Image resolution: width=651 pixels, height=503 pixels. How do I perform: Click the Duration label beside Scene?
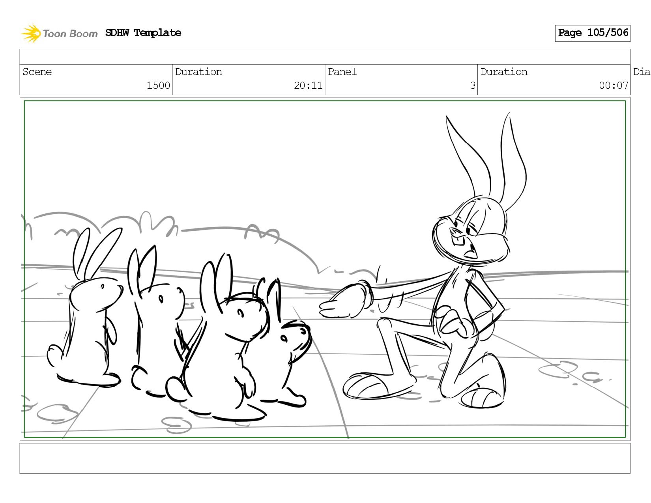(198, 72)
